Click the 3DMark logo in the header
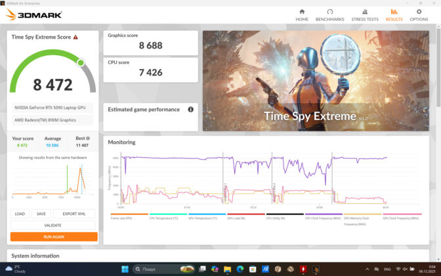 coord(33,14)
